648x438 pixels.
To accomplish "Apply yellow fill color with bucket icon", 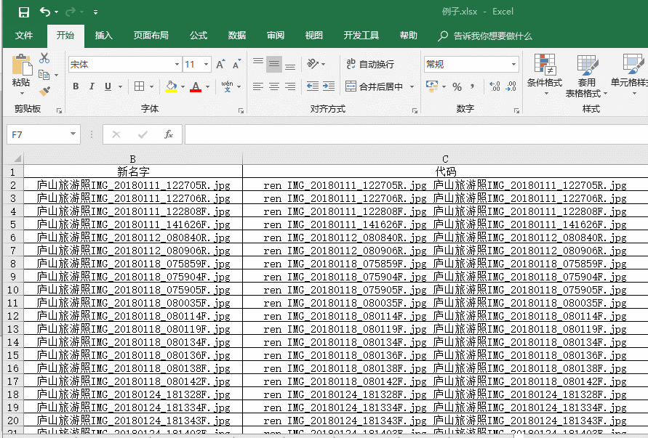I will [x=171, y=86].
